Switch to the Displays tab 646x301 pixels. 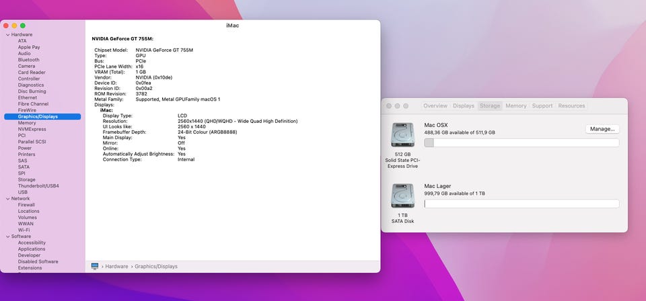[x=464, y=105]
